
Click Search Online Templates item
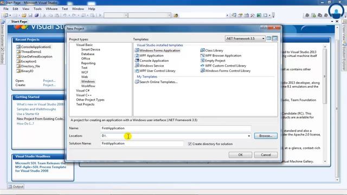pos(156,82)
